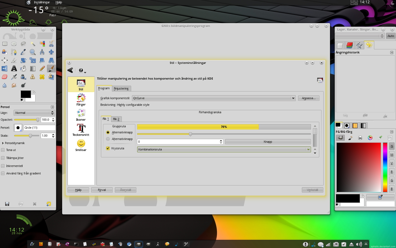Click the Anpassa... button
Viewport: 396px width, 248px height.
click(309, 98)
